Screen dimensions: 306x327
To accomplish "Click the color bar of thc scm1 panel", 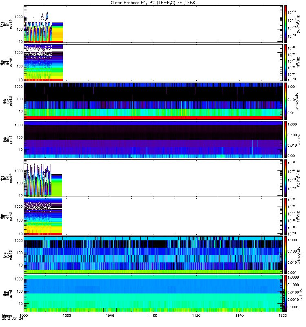I will pos(286,293).
